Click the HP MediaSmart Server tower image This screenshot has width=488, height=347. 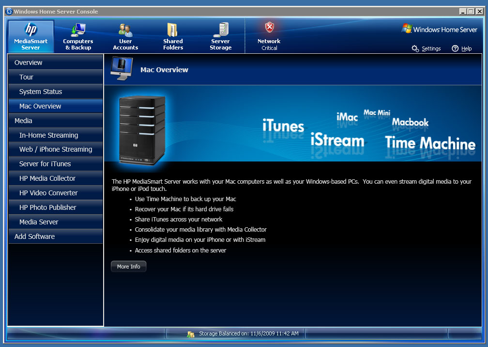[x=142, y=130]
